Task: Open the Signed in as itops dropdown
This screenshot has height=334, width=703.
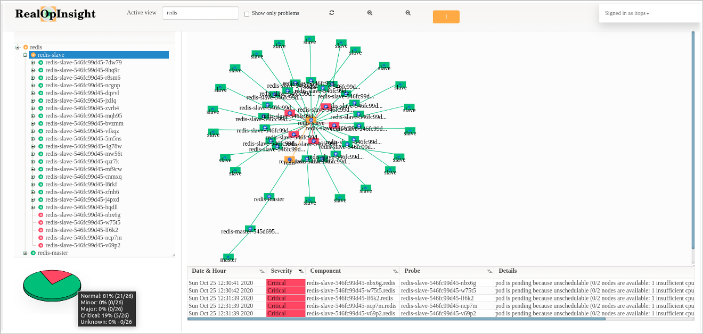Action: point(627,13)
